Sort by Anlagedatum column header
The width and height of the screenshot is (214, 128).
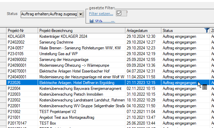[x=143, y=31]
